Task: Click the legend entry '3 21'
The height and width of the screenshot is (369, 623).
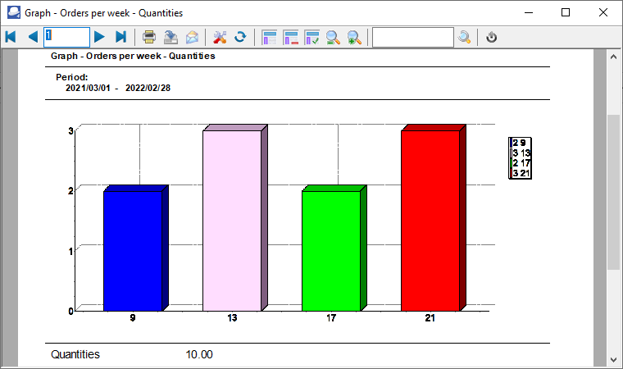Action: (x=520, y=173)
